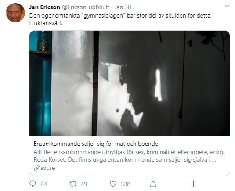Like the tweet with the heart icon
235x191 pixels.
click(x=113, y=184)
